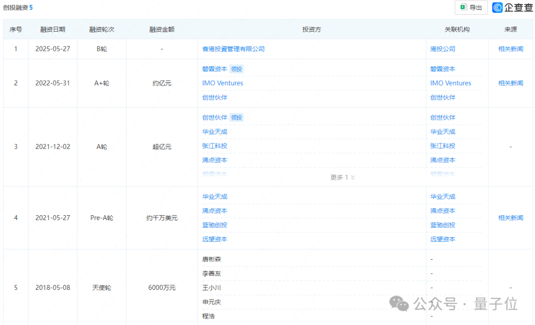Click the 企查查 logo icon
Viewport: 535px width, 325px height.
click(497, 7)
